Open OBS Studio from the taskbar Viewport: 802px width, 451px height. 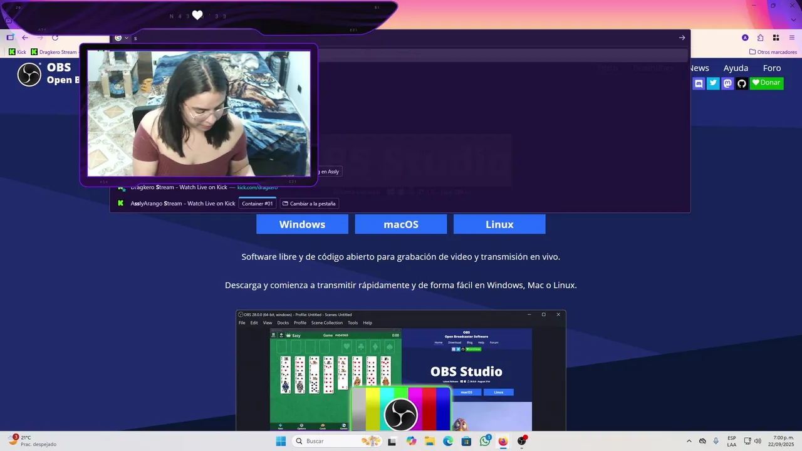[522, 441]
